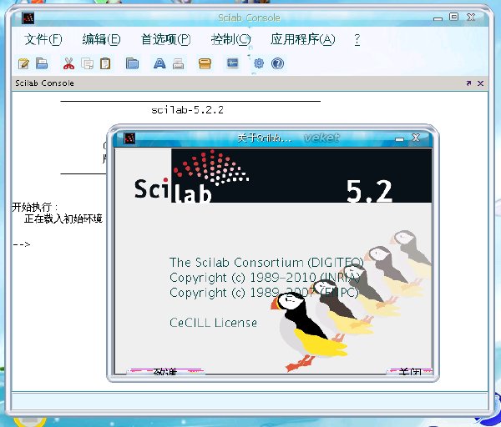Paste with the clipboard icon
The width and height of the screenshot is (501, 427).
pyautogui.click(x=105, y=63)
